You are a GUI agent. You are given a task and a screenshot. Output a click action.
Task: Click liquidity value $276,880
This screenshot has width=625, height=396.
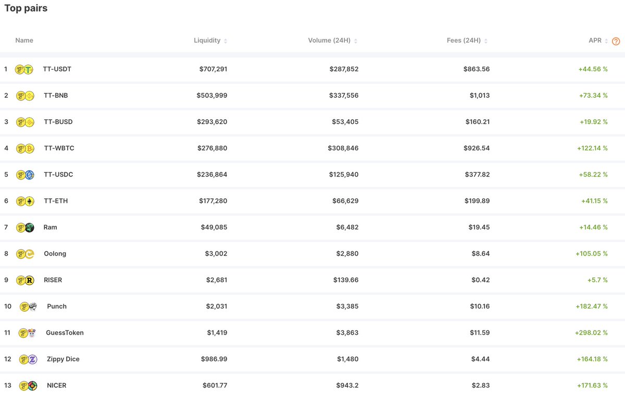click(x=213, y=148)
